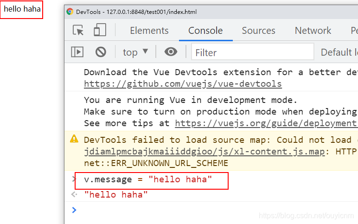This screenshot has height=224, width=358.
Task: Select the returned "hello haha" result
Action: [116, 195]
